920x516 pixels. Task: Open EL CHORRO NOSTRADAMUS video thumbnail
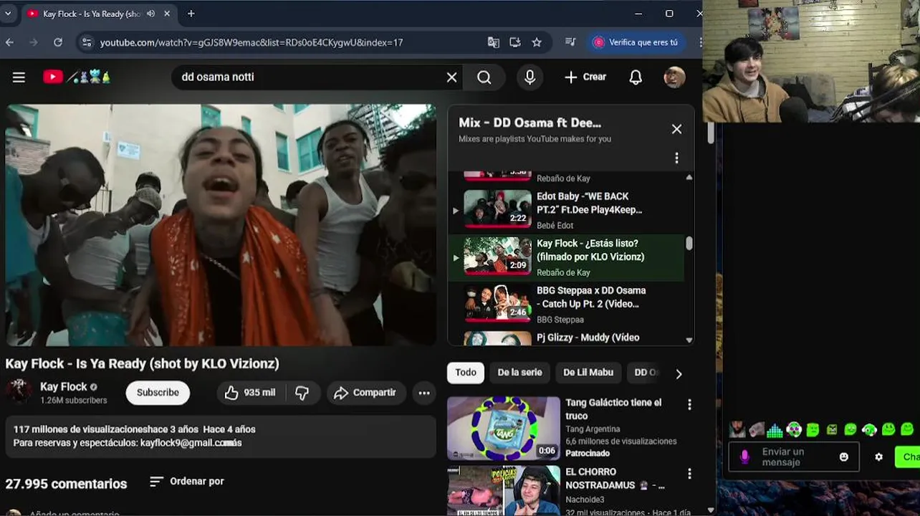(x=504, y=490)
